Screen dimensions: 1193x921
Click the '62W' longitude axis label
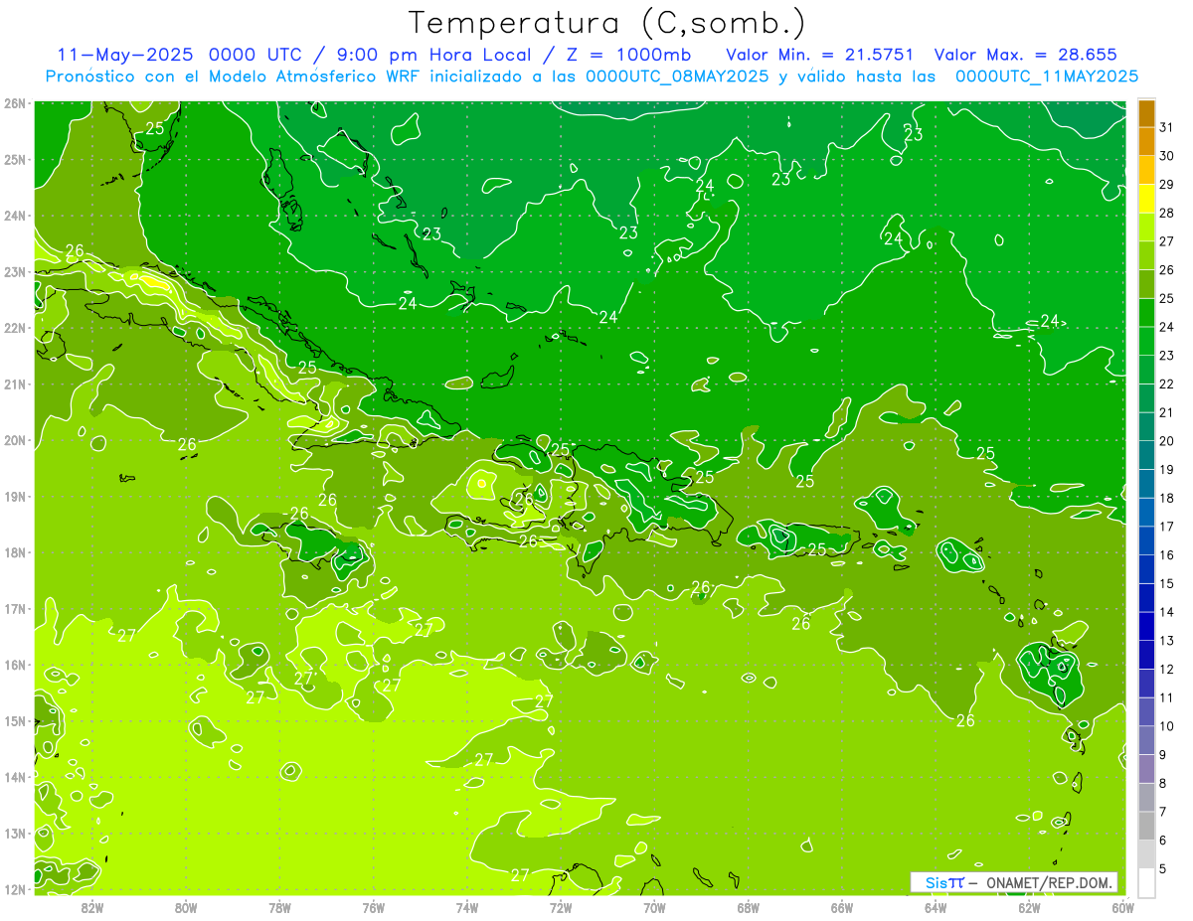click(1029, 907)
